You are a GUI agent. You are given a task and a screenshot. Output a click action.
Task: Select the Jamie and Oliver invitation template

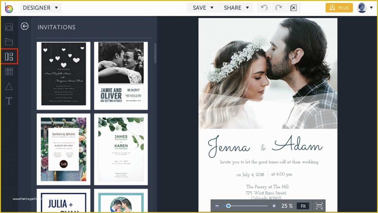121,76
